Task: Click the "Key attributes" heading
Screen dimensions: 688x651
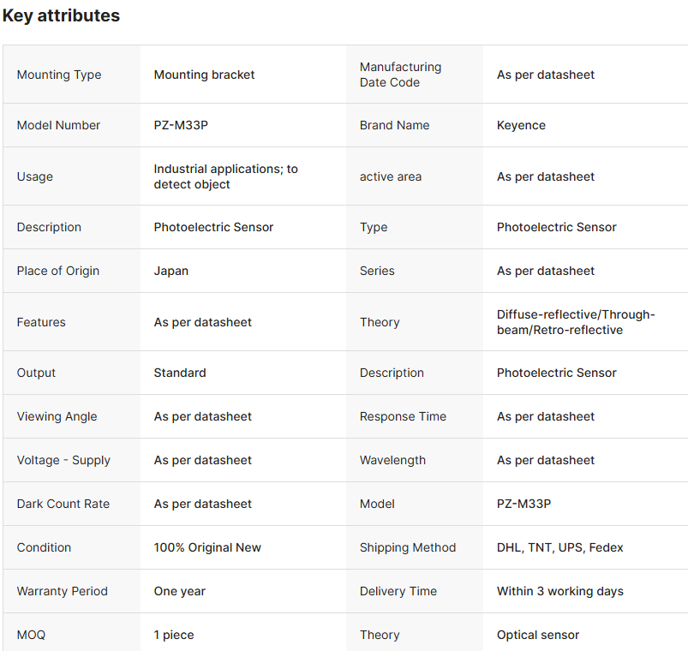Action: click(61, 15)
